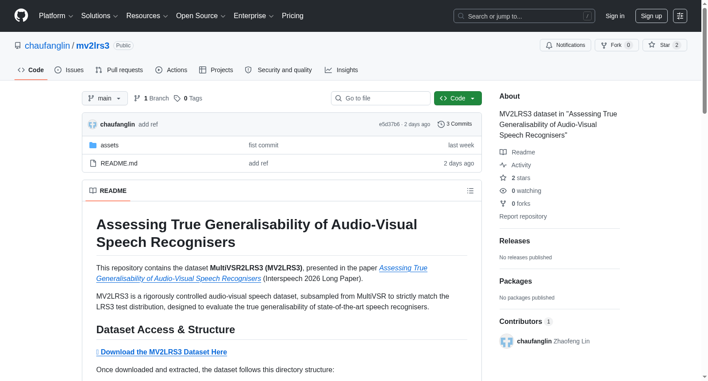Switch to the Code tab

click(x=31, y=70)
